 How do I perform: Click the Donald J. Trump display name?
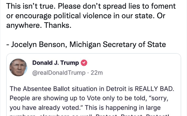(56, 63)
